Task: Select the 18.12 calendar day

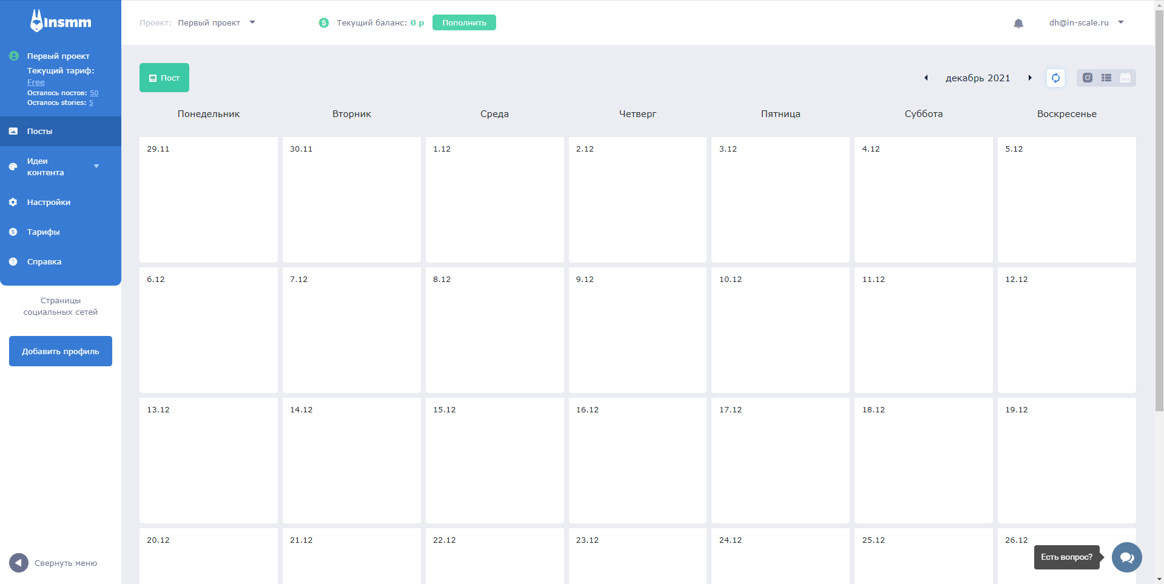Action: [x=924, y=460]
